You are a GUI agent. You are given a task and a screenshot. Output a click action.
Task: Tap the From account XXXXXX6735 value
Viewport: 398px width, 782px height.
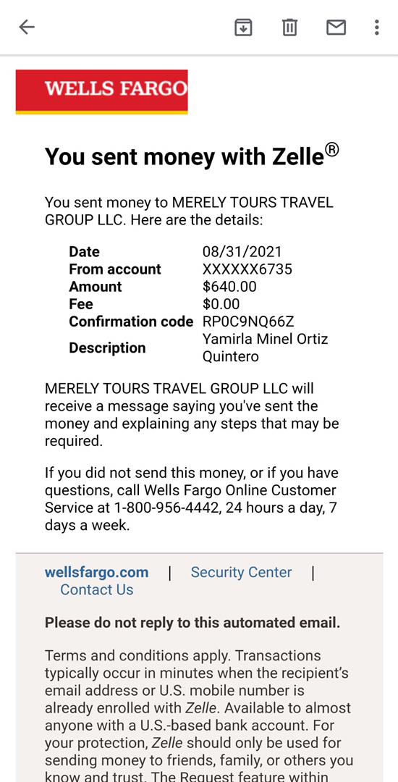[247, 269]
